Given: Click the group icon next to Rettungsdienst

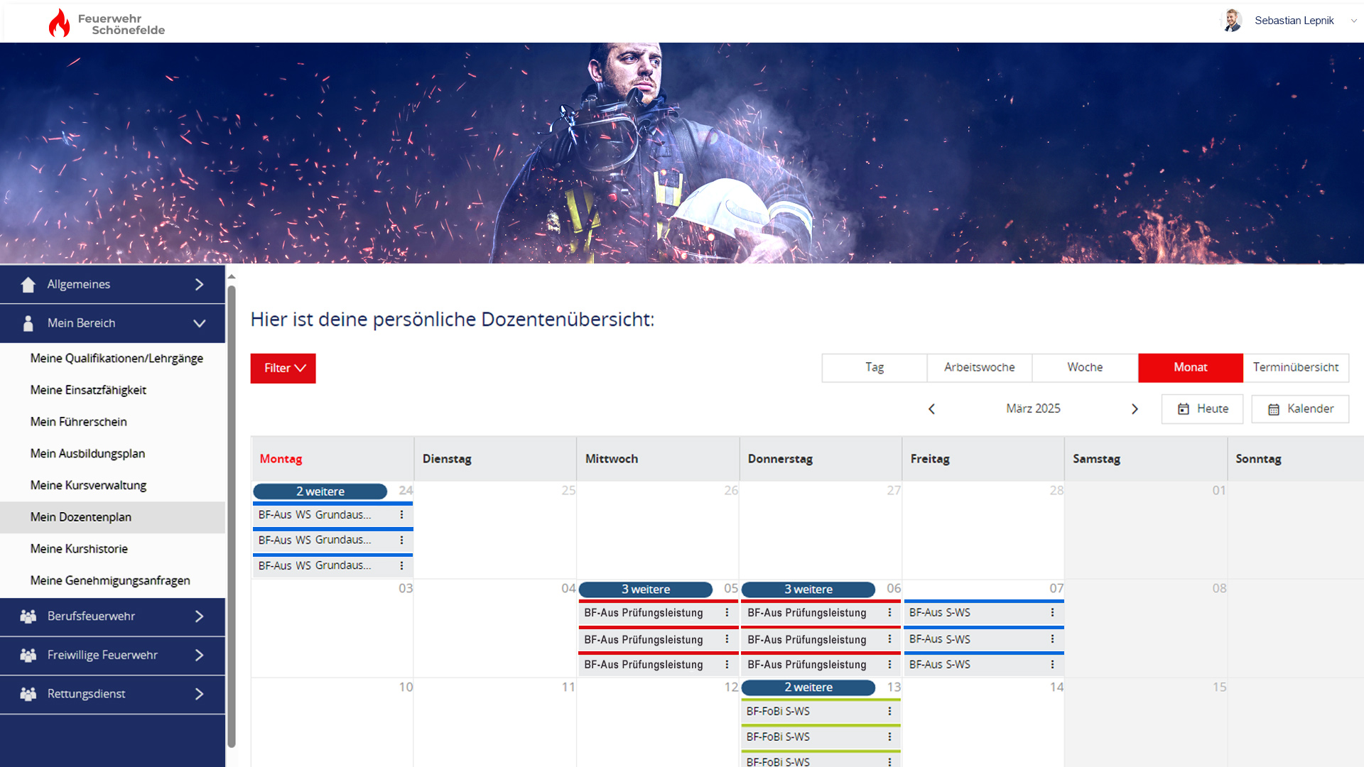Looking at the screenshot, I should click(x=28, y=694).
